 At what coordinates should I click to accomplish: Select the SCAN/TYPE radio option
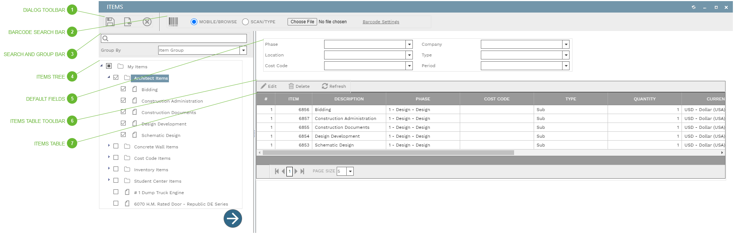tap(245, 22)
